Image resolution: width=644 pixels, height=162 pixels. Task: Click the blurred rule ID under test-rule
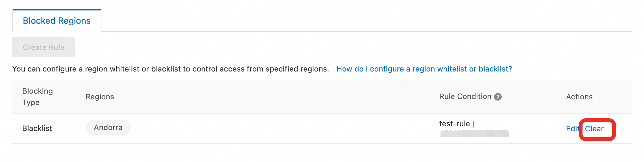(474, 134)
